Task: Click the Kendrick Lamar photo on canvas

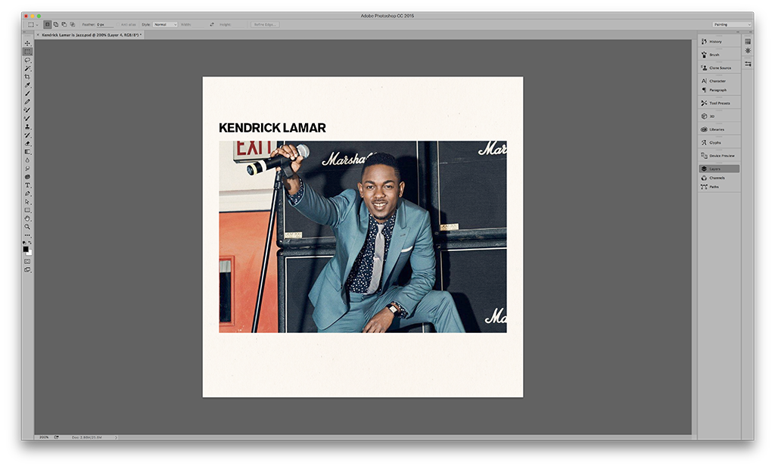Action: [363, 237]
